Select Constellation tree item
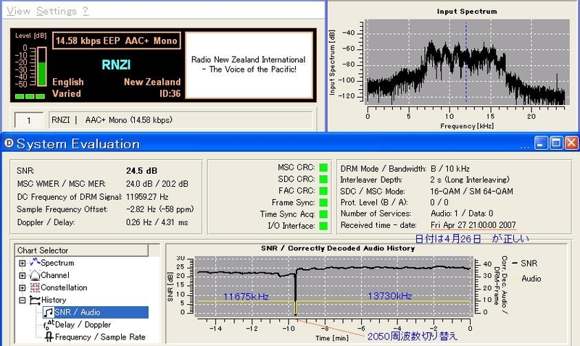Image resolution: width=580 pixels, height=346 pixels. click(x=64, y=287)
